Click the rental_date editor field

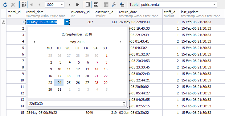point(45,22)
